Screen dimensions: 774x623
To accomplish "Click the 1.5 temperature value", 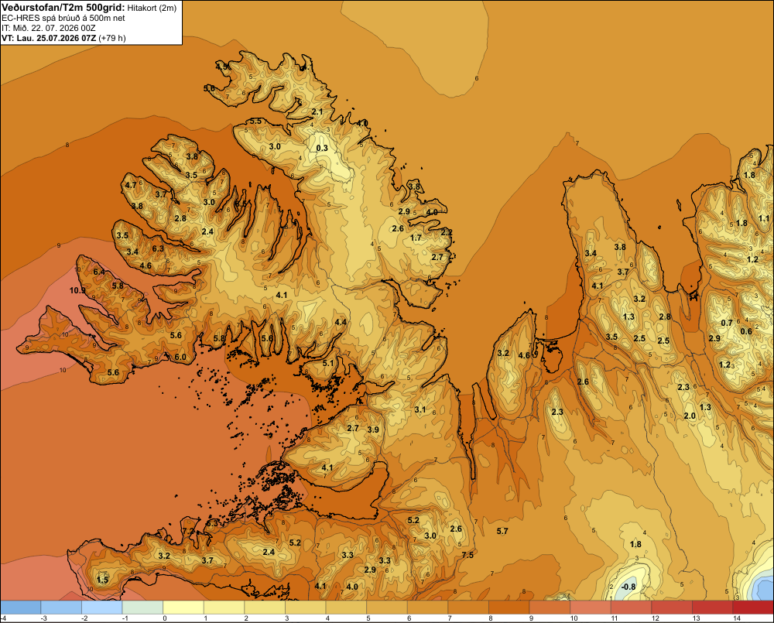I will click(103, 580).
